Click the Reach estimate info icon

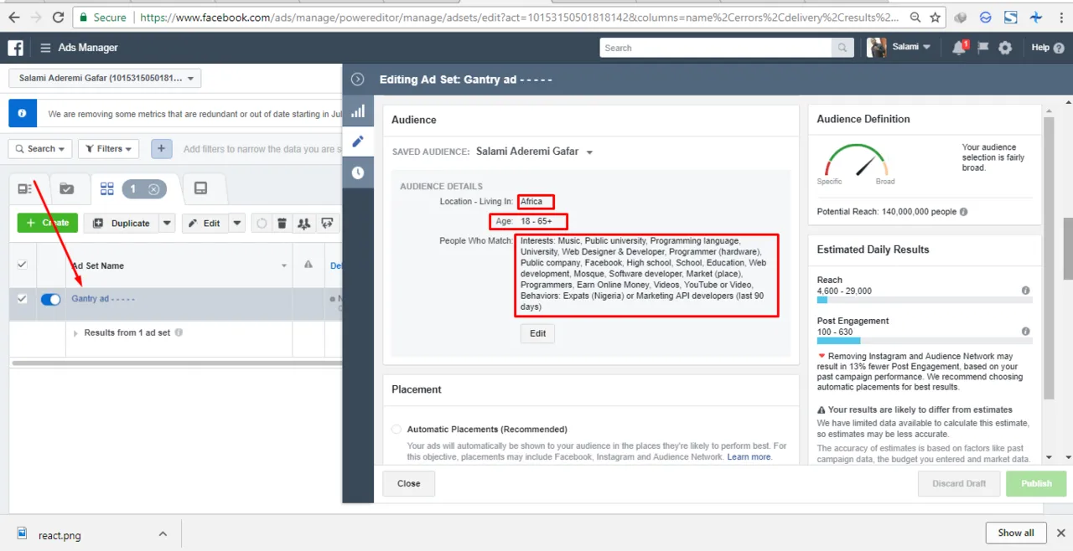[1025, 291]
